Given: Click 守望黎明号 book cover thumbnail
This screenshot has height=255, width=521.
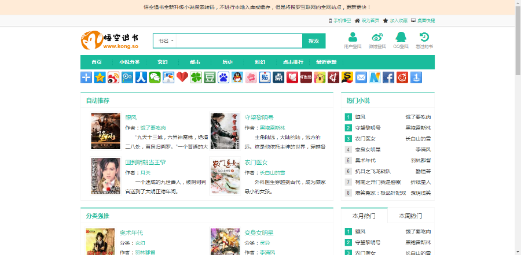Looking at the screenshot, I should [225, 131].
